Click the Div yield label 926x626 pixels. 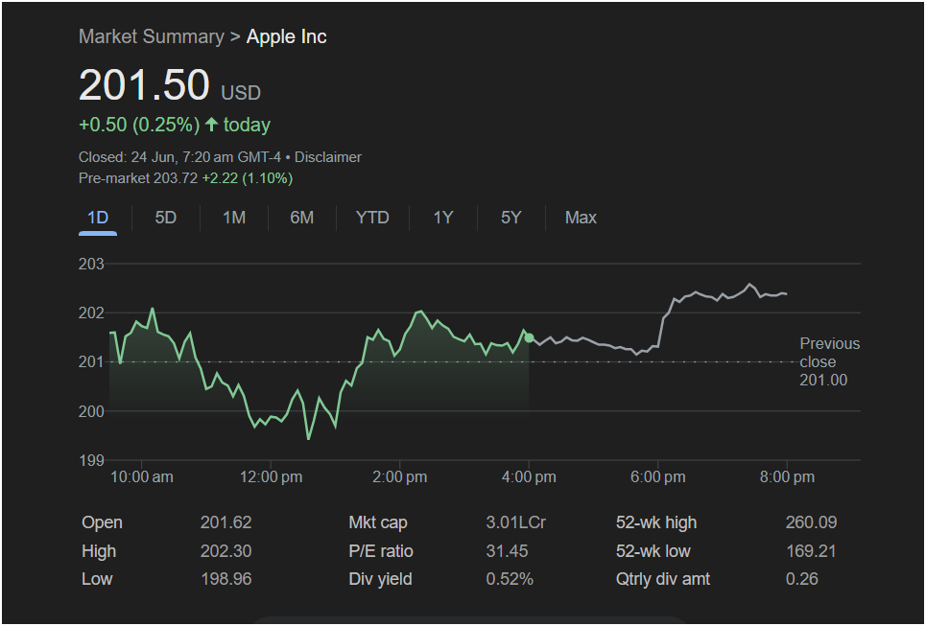tap(380, 579)
